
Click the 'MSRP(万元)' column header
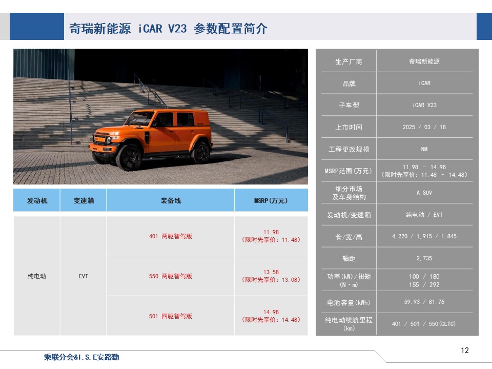(x=271, y=200)
